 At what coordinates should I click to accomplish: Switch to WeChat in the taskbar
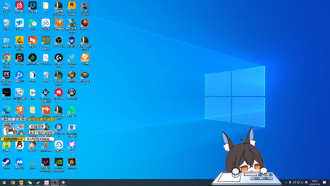[x=30, y=182]
